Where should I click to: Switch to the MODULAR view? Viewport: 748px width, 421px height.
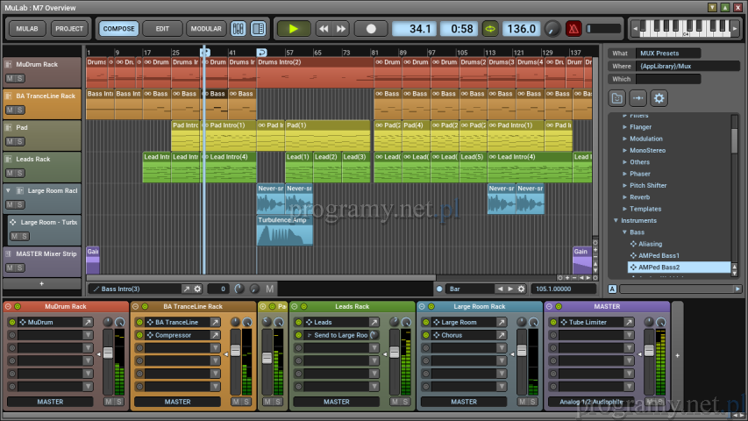(205, 29)
